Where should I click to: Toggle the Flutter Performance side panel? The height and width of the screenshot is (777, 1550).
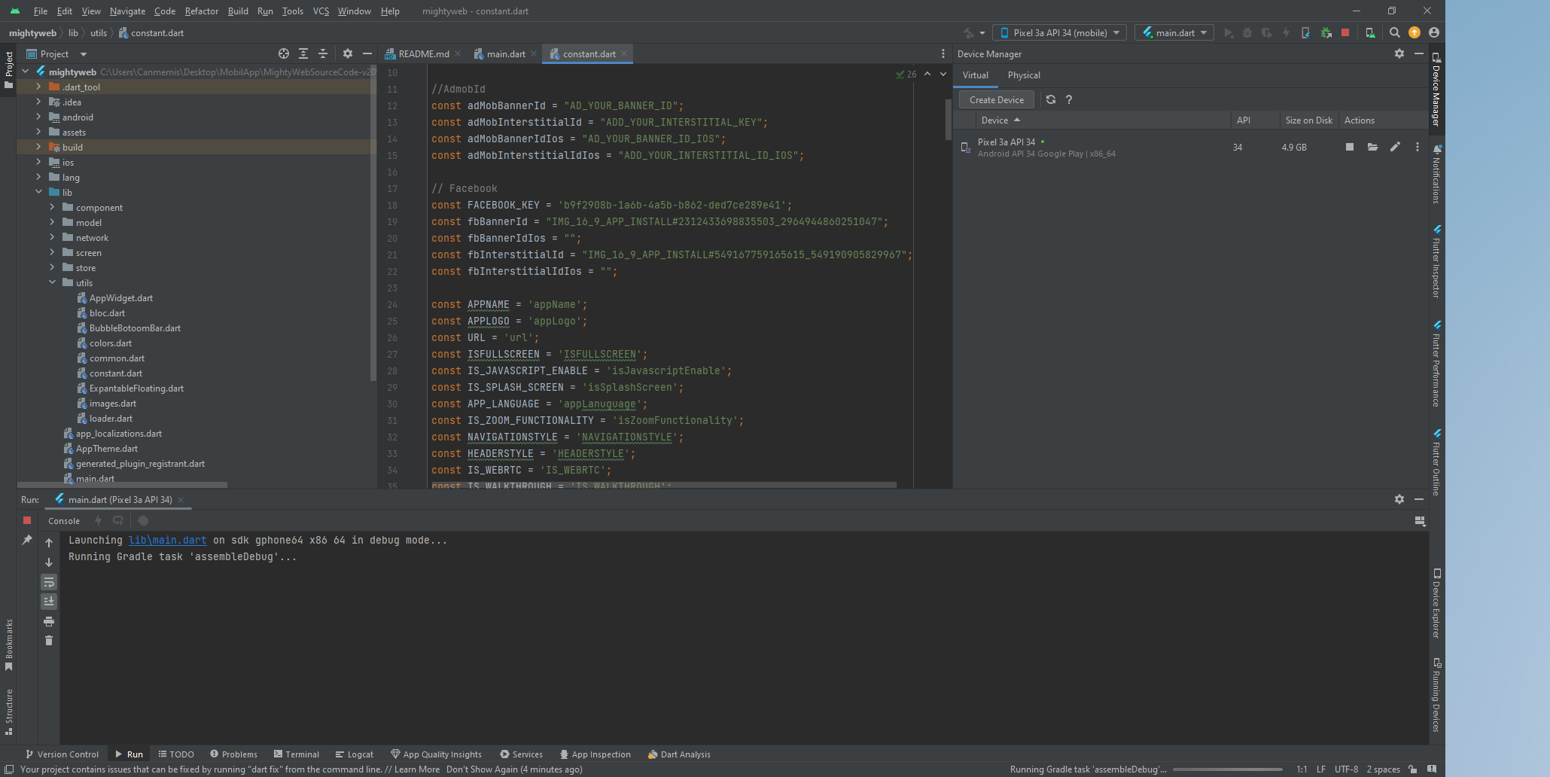click(1436, 364)
